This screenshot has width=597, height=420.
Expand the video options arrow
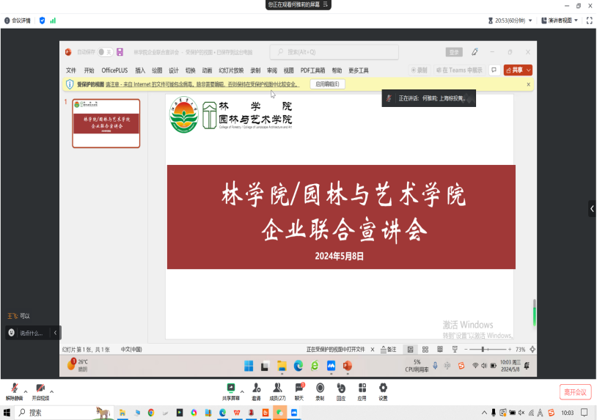(51, 390)
